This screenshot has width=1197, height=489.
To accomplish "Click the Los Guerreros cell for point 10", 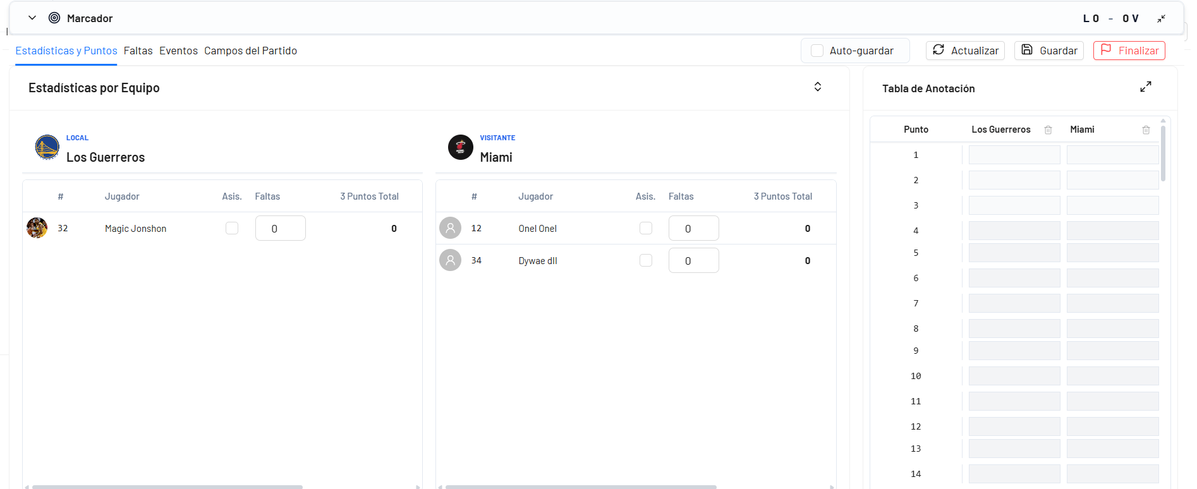I will coord(1014,376).
